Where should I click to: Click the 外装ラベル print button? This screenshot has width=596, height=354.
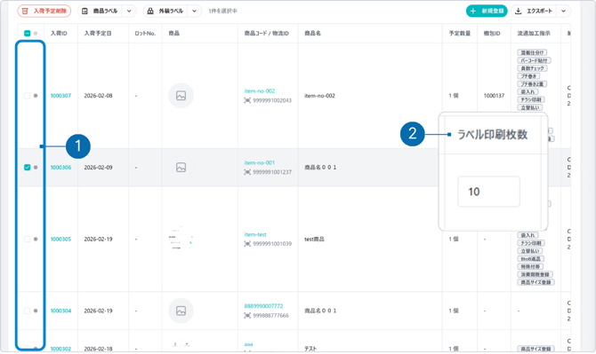(x=165, y=11)
